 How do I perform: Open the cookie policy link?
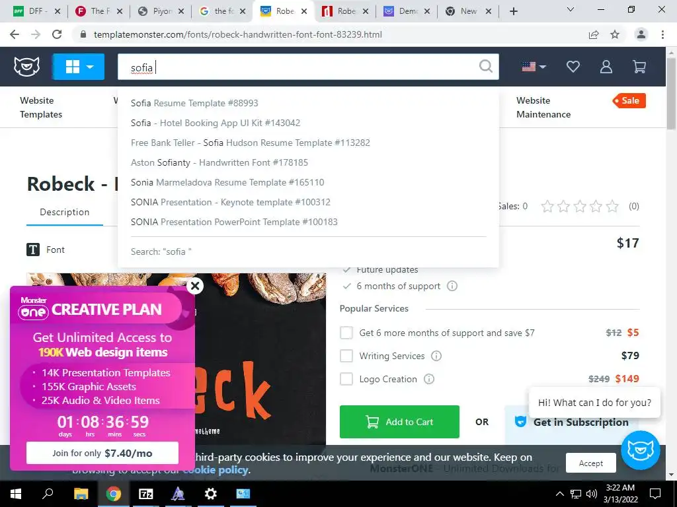click(x=217, y=470)
